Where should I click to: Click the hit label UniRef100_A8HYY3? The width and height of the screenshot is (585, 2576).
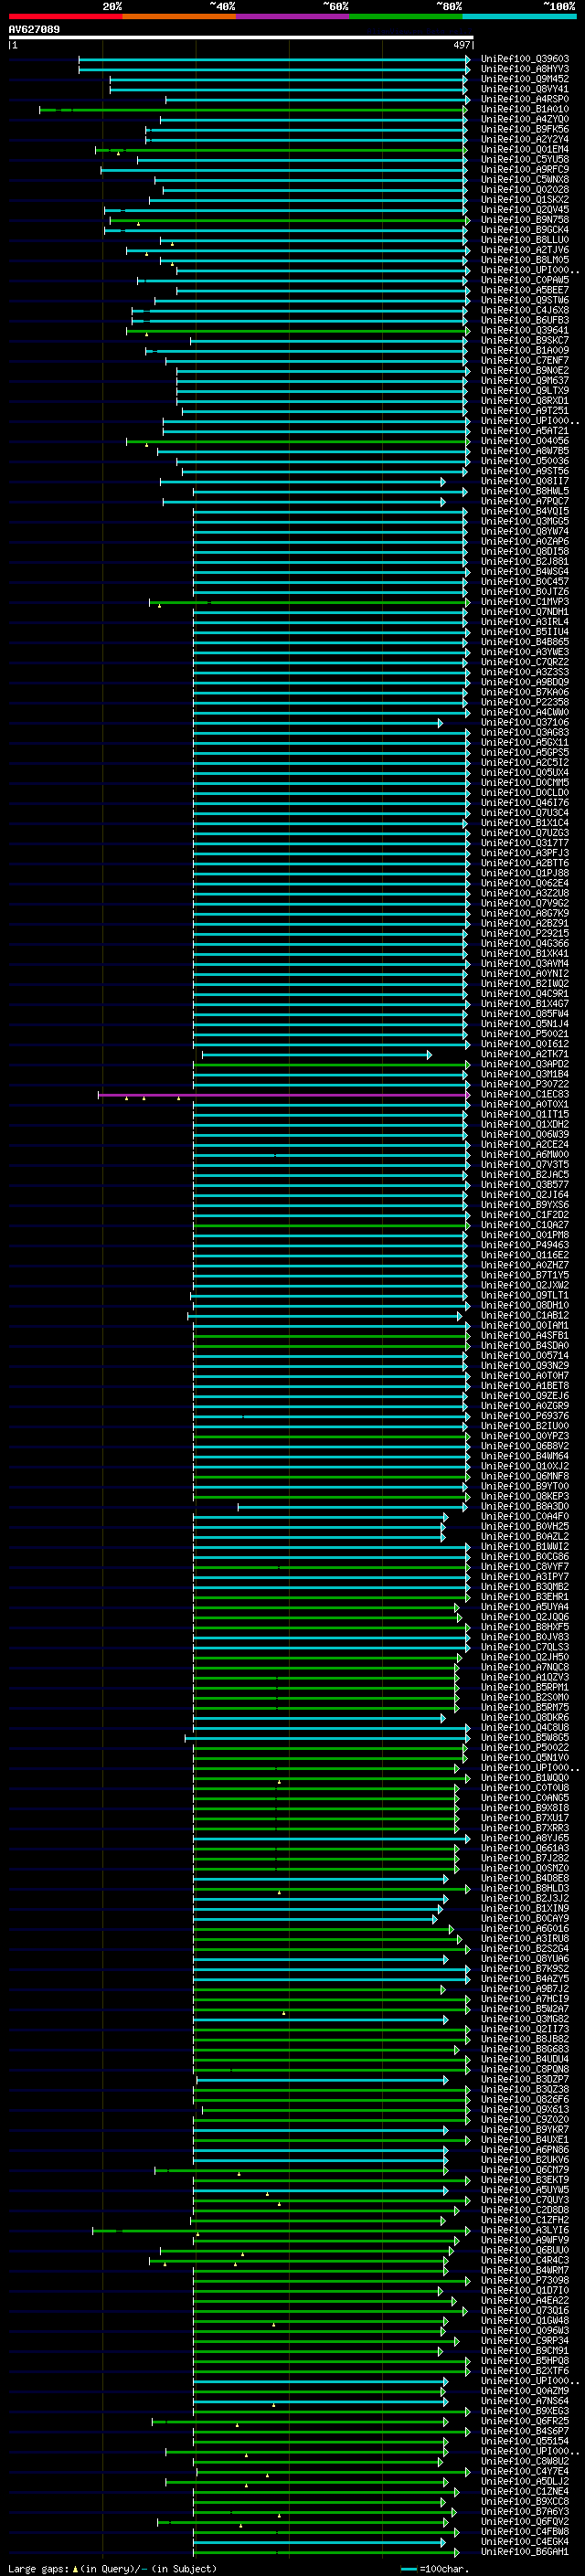(525, 69)
